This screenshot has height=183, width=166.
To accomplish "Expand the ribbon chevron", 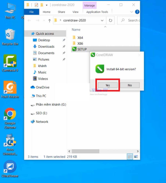I will click(132, 12).
